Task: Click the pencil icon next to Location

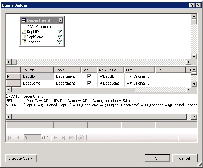Action: [x=24, y=42]
